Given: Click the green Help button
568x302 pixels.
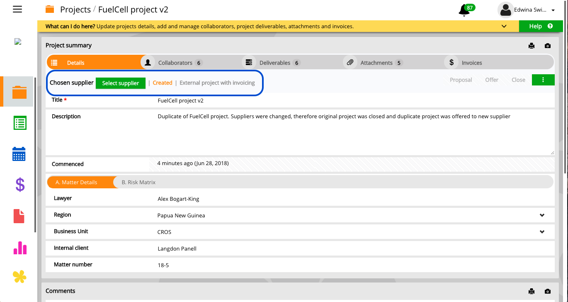Looking at the screenshot, I should point(540,26).
